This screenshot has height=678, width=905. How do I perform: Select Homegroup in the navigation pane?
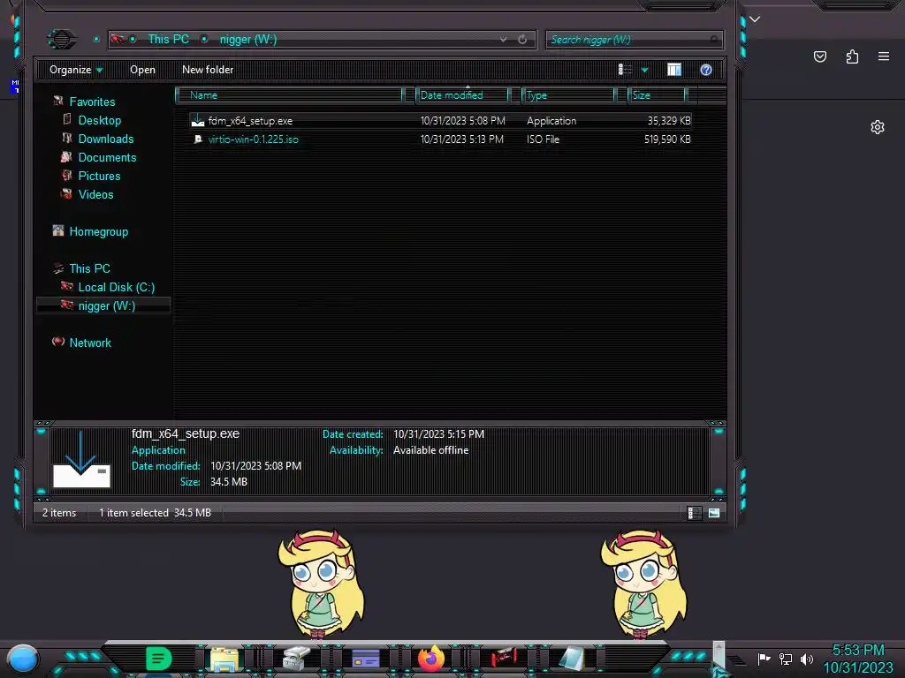99,232
